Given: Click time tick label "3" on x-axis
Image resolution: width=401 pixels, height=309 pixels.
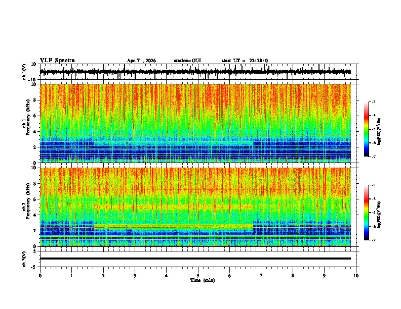Looking at the screenshot, I should click(135, 276).
